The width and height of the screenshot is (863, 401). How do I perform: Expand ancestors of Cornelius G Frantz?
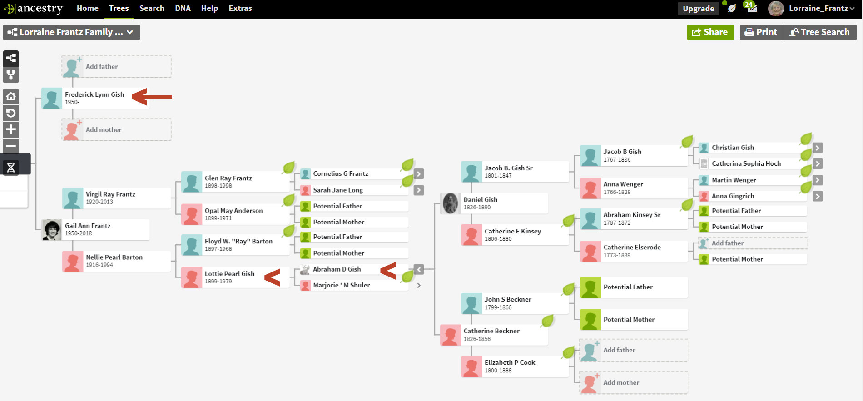[x=419, y=174]
